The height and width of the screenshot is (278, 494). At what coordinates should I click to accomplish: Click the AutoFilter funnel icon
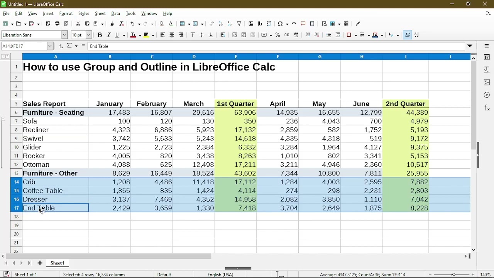point(239,24)
